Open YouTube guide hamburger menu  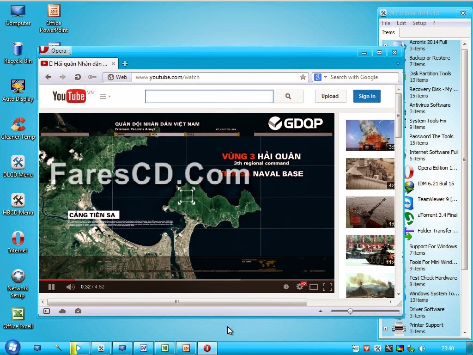point(105,96)
